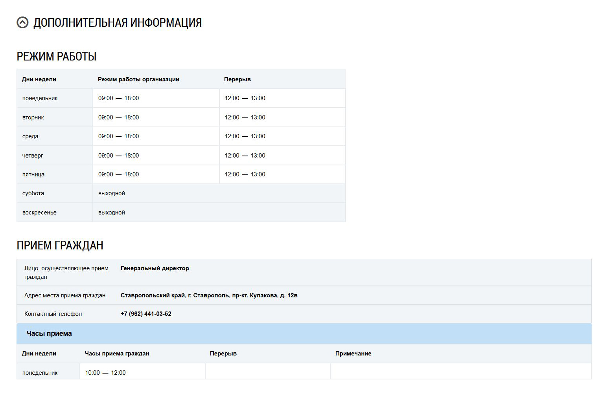The width and height of the screenshot is (609, 403).
Task: Select the Ставрополь reception address
Action: 209,295
